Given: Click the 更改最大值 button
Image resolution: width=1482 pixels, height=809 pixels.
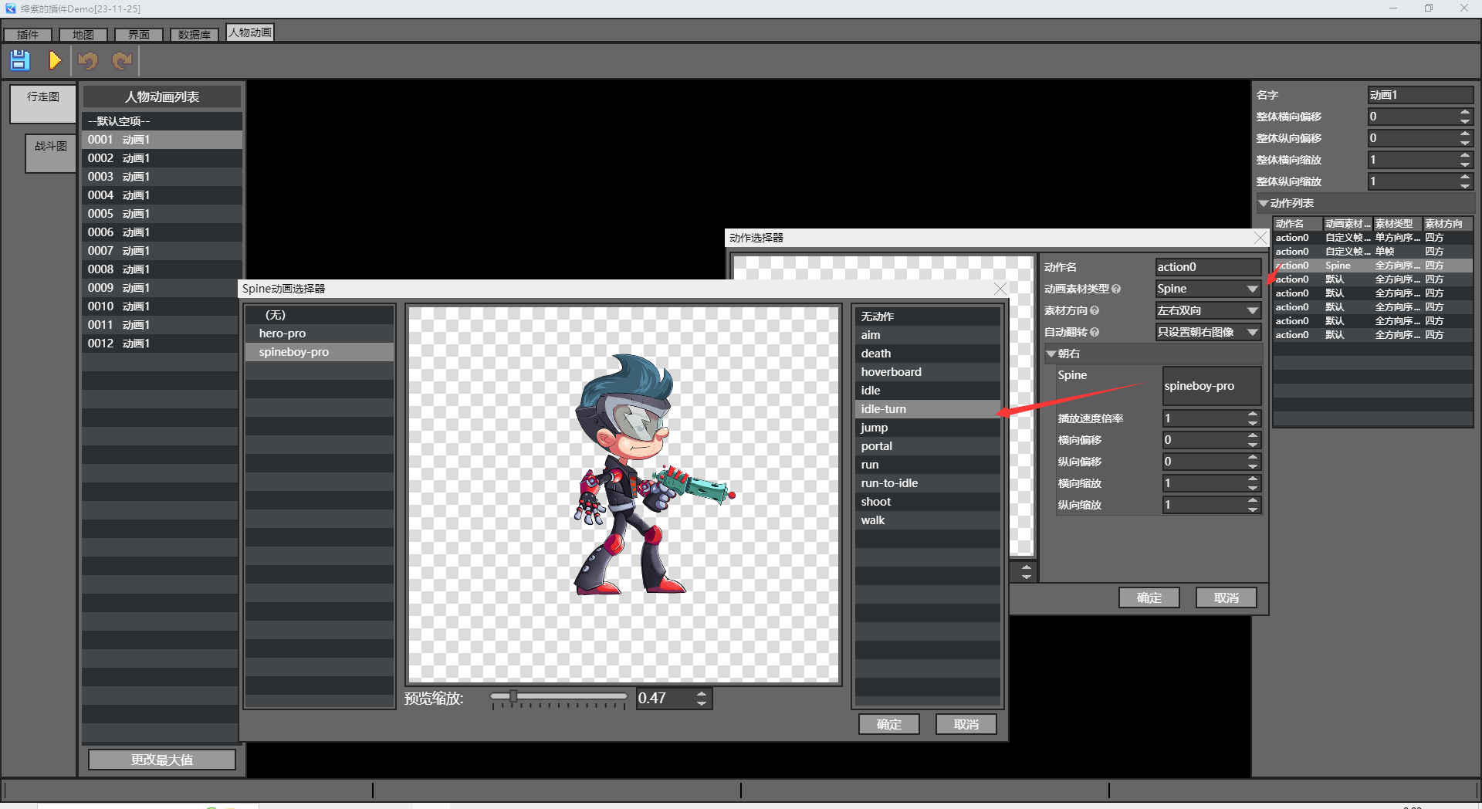Looking at the screenshot, I should coord(162,760).
